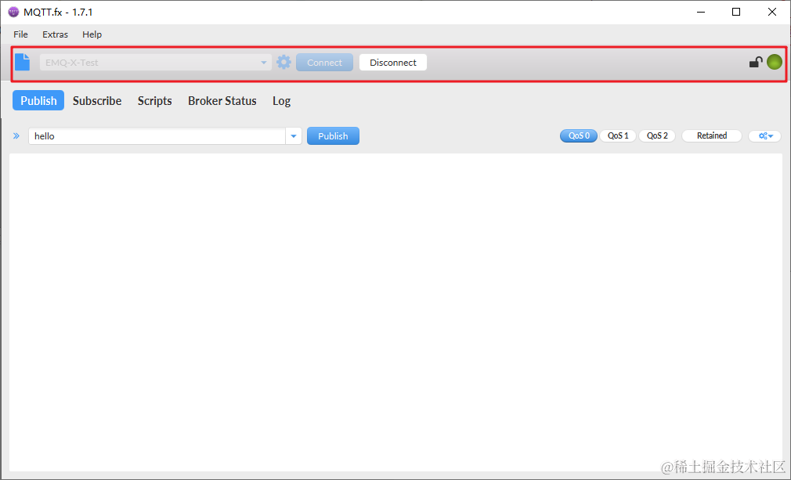791x480 pixels.
Task: Switch to the Log tab
Action: pyautogui.click(x=281, y=100)
